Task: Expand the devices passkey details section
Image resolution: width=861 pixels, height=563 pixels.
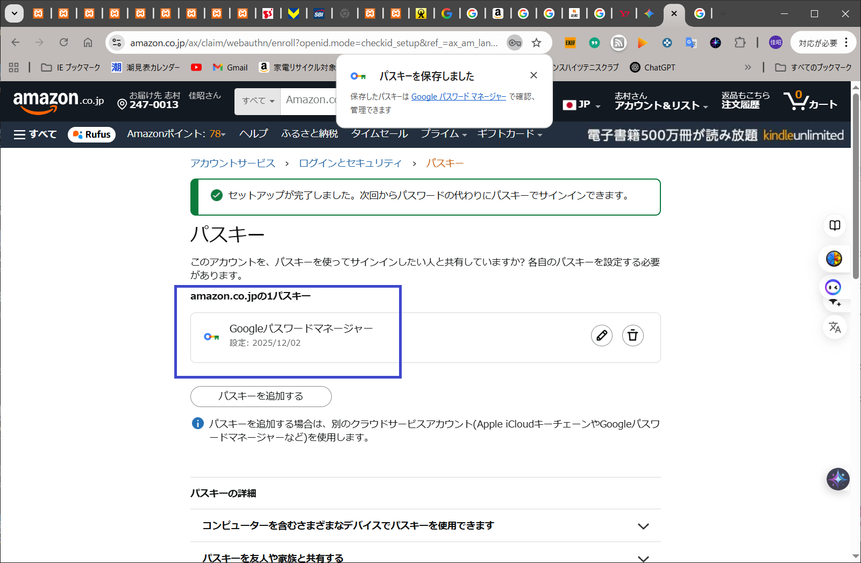Action: (643, 526)
